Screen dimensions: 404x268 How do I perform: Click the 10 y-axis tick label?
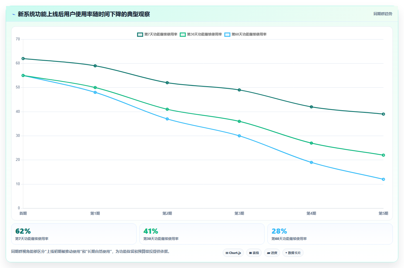tap(18, 184)
